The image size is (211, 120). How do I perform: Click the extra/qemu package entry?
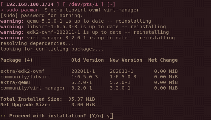[x=15, y=82]
